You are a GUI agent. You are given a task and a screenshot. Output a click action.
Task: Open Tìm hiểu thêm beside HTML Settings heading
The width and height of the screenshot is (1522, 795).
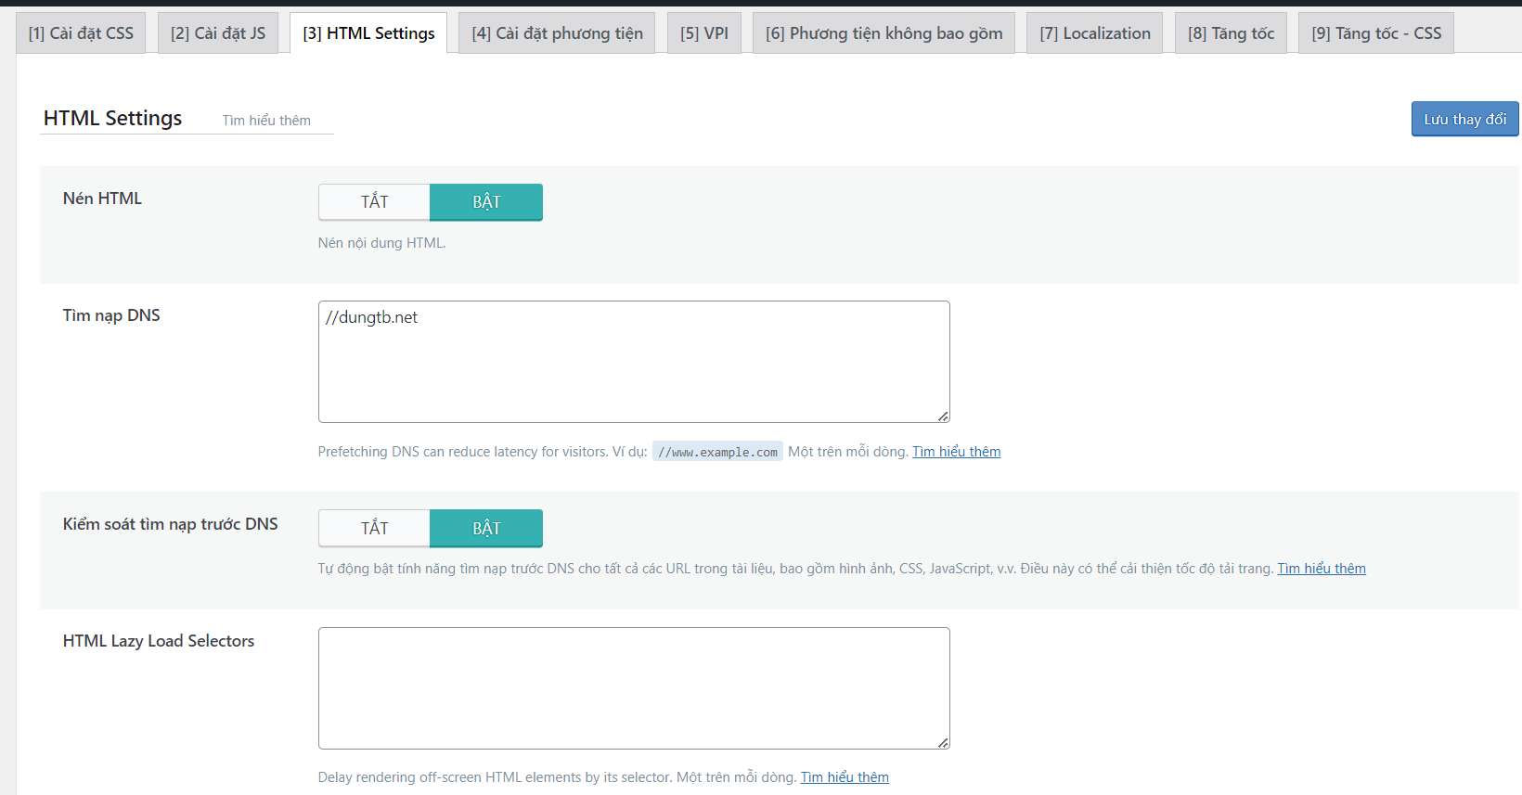[266, 121]
